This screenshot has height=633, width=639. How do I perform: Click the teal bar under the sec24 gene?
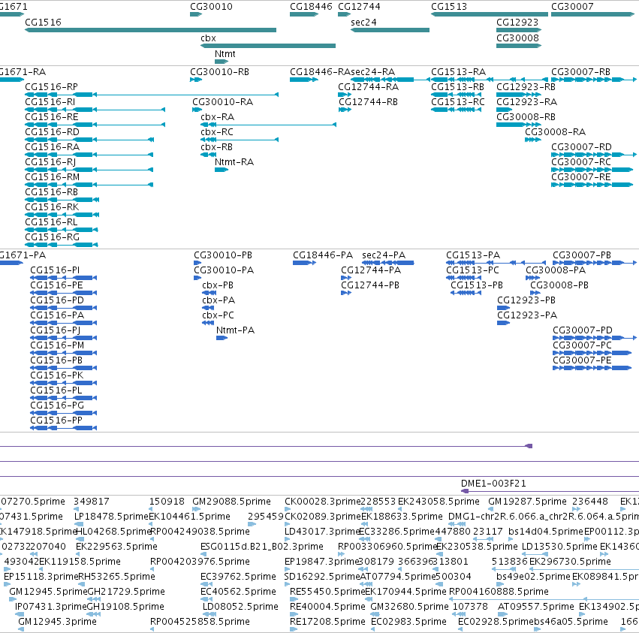390,30
